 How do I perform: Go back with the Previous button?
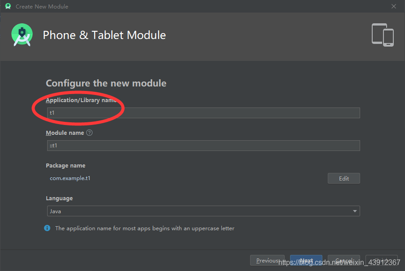click(x=267, y=261)
